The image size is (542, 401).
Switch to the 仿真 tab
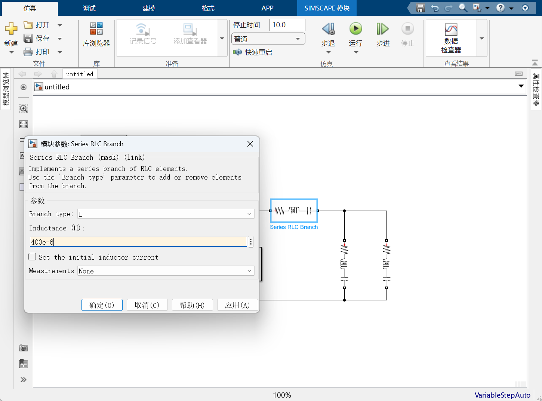30,8
